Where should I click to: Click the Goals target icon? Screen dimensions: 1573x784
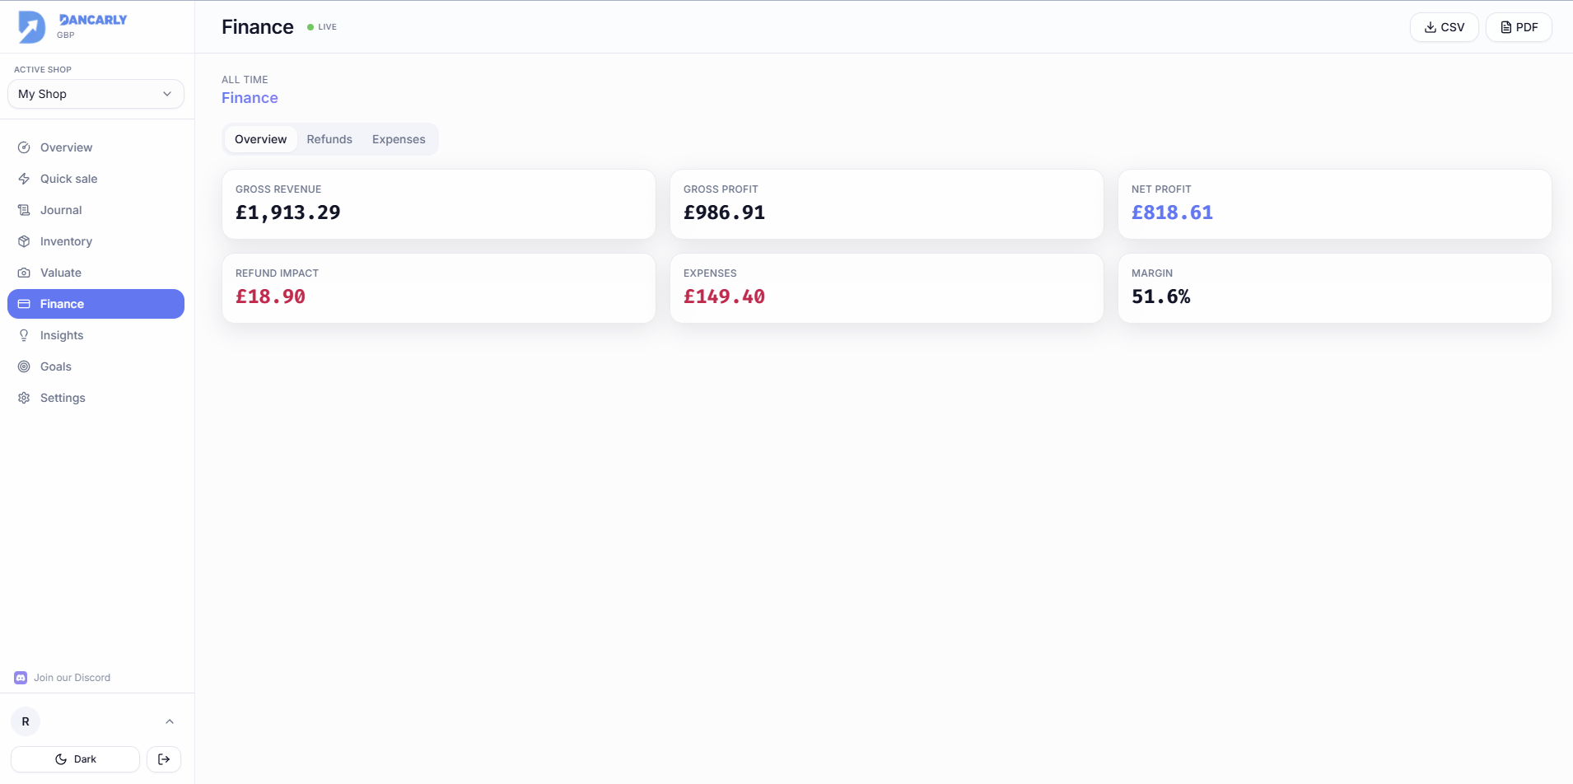(24, 366)
